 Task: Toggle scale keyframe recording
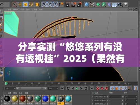116,88
